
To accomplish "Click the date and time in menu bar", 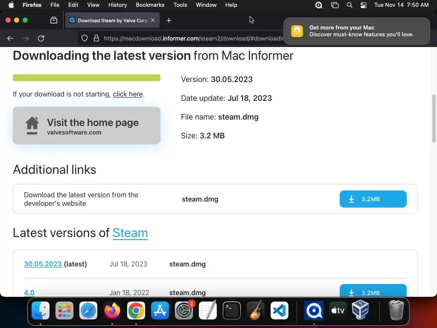I will coord(401,5).
